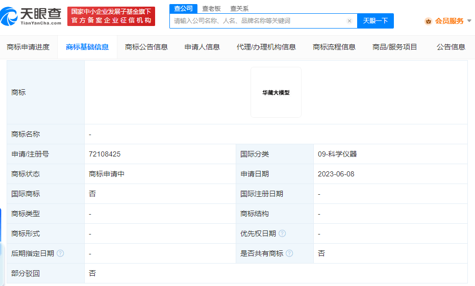Image resolution: width=475 pixels, height=286 pixels.
Task: Click the company name search input field
Action: pyautogui.click(x=258, y=21)
